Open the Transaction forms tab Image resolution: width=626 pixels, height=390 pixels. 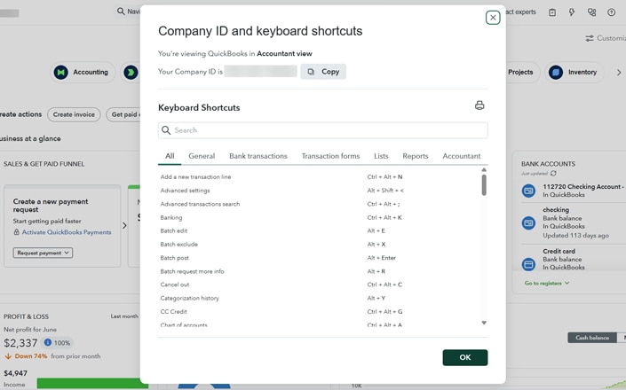pyautogui.click(x=330, y=156)
